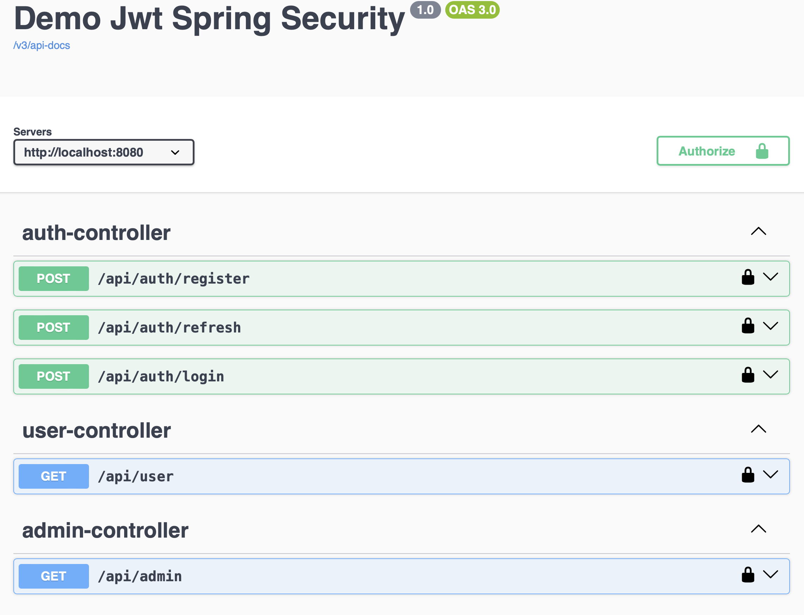804x615 pixels.
Task: Click the lock icon on /api/auth/refresh
Action: [748, 326]
